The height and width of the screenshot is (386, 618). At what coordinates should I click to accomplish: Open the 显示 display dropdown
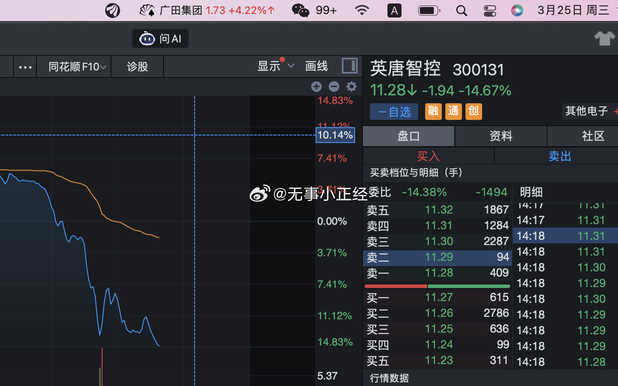point(274,66)
